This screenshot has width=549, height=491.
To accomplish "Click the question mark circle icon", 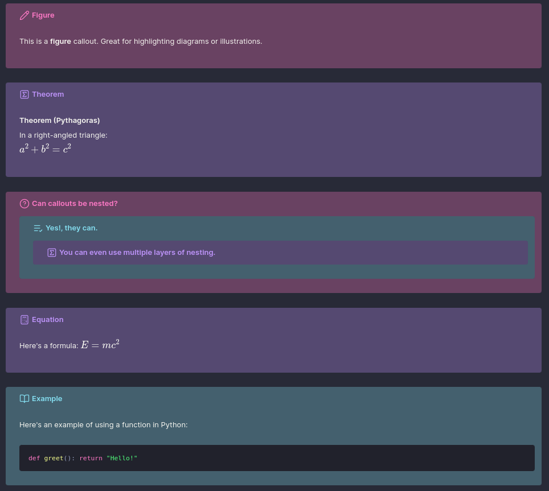I will [x=24, y=204].
